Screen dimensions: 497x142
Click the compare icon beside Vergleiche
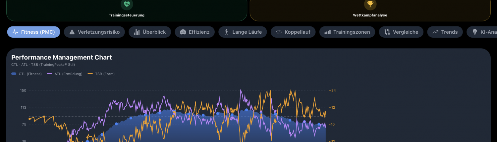tap(387, 32)
